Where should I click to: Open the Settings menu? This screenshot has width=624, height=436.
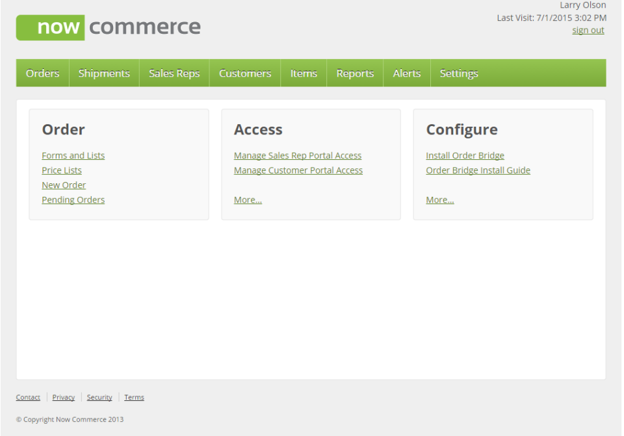459,73
